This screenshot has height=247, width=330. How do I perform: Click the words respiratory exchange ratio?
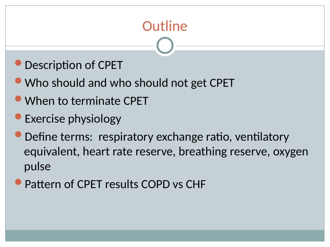(164, 137)
